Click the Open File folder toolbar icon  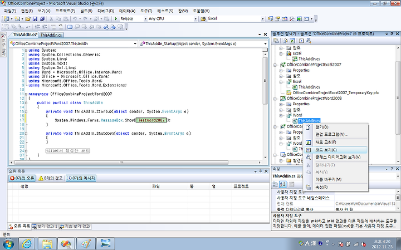coord(28,19)
